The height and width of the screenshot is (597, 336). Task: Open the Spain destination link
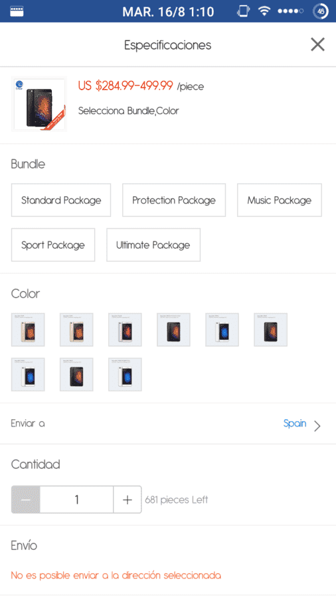[x=295, y=423]
